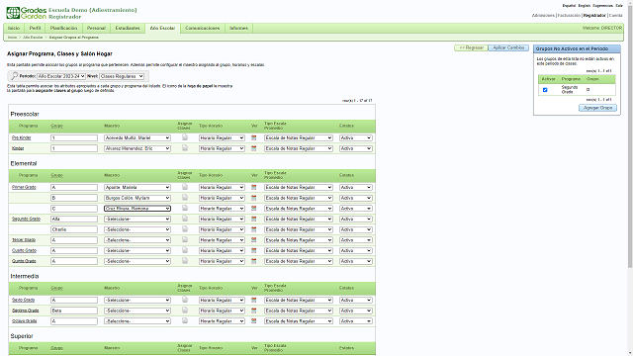View schedule calendar icon for Segundo Grado Alfa
633x356 pixels.
253,219
